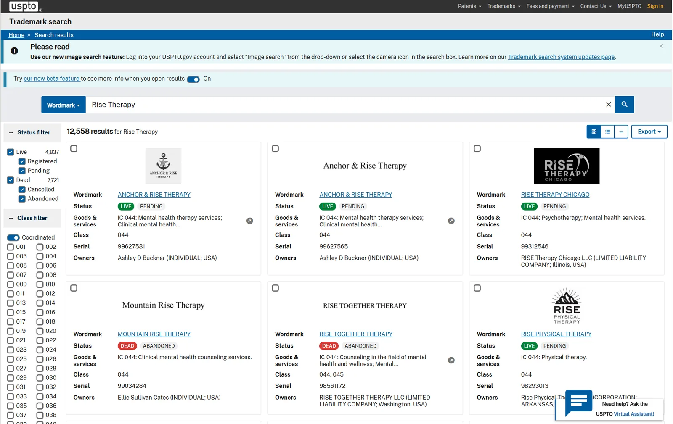Toggle the Coordinated class switch
The image size is (673, 424).
click(13, 237)
